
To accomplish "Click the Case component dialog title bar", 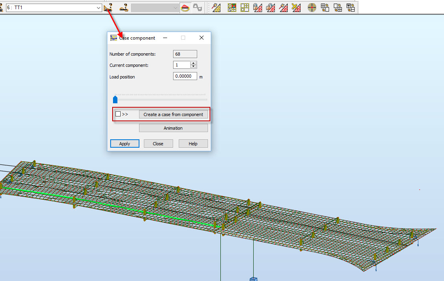I will coord(144,38).
